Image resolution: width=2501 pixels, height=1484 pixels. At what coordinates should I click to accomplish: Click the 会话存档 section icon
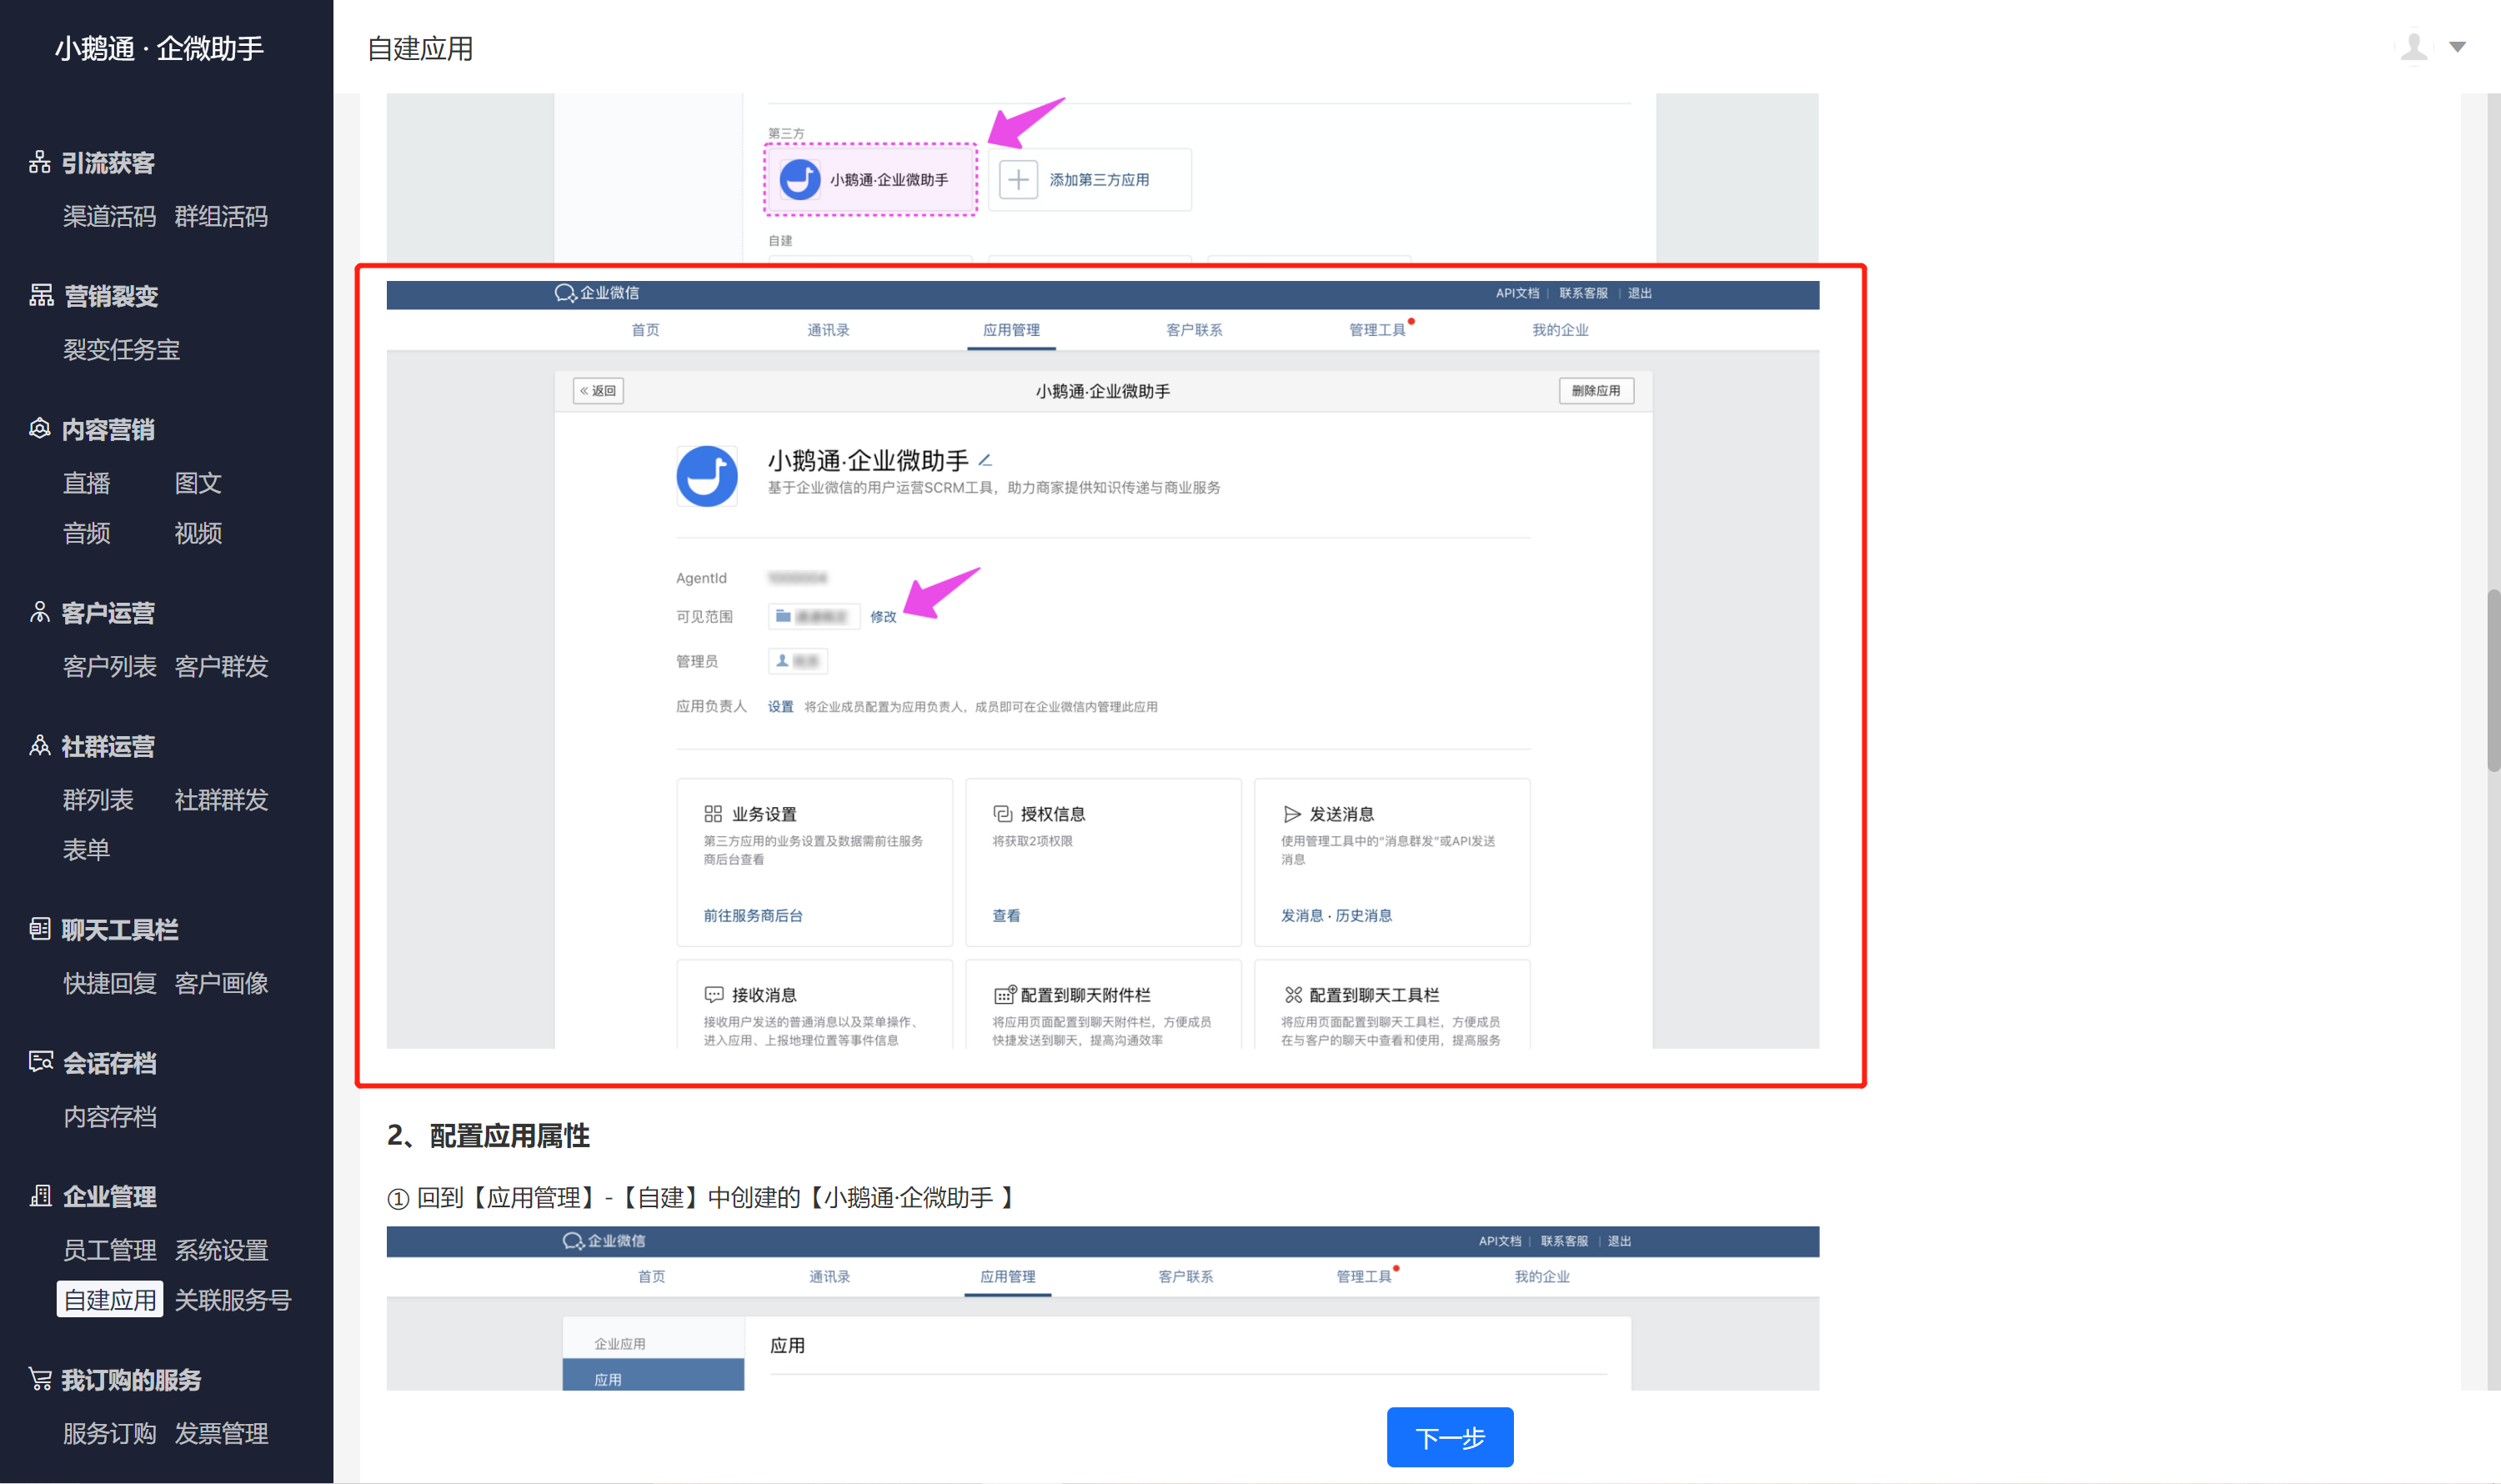click(41, 1062)
